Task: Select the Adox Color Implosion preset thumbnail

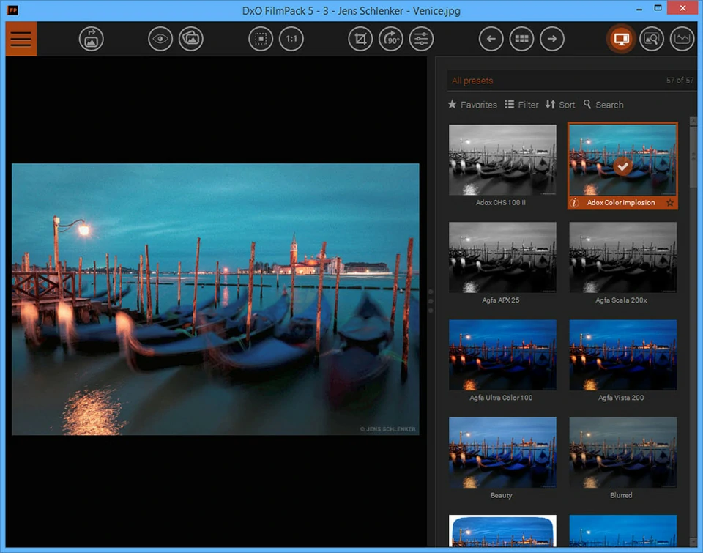Action: [622, 160]
